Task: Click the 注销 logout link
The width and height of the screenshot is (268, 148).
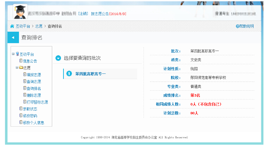Action: 83,14
